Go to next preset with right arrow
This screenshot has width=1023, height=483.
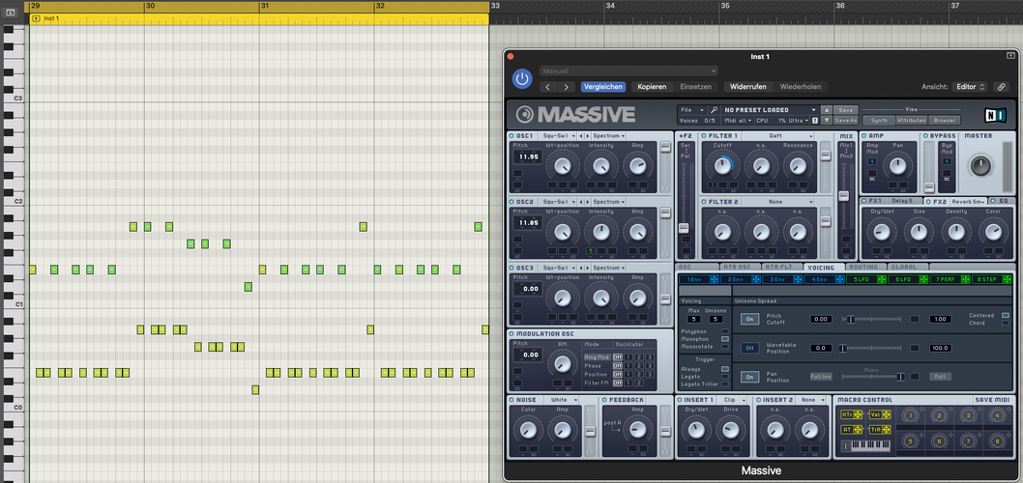(x=566, y=87)
